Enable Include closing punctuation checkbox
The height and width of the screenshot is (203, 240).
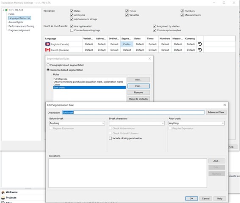pos(110,138)
